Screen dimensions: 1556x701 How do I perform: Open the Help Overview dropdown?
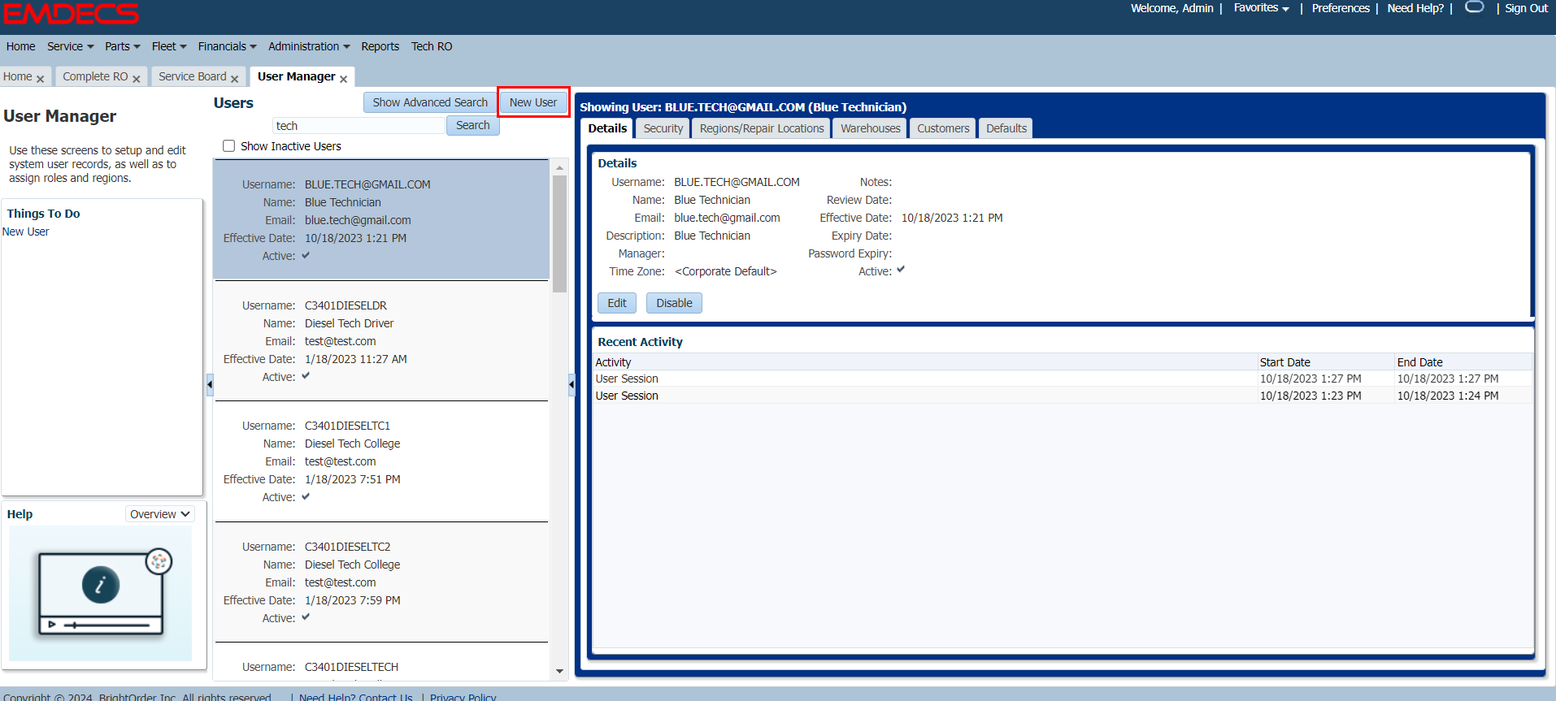point(160,514)
